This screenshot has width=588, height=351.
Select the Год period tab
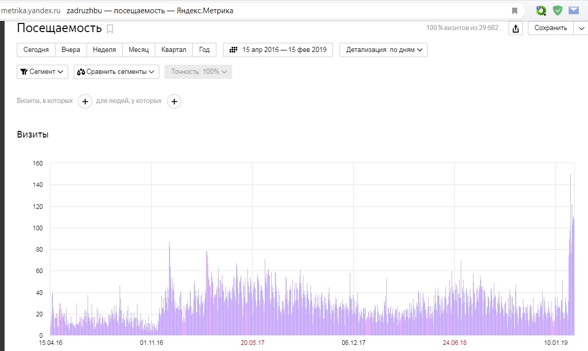(x=204, y=50)
